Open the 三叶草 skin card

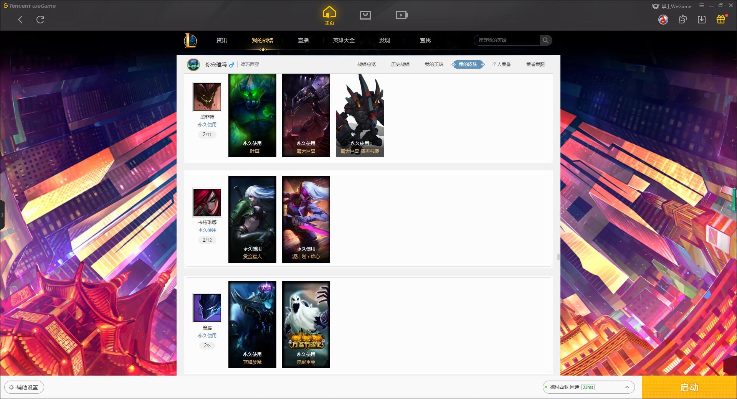point(252,115)
